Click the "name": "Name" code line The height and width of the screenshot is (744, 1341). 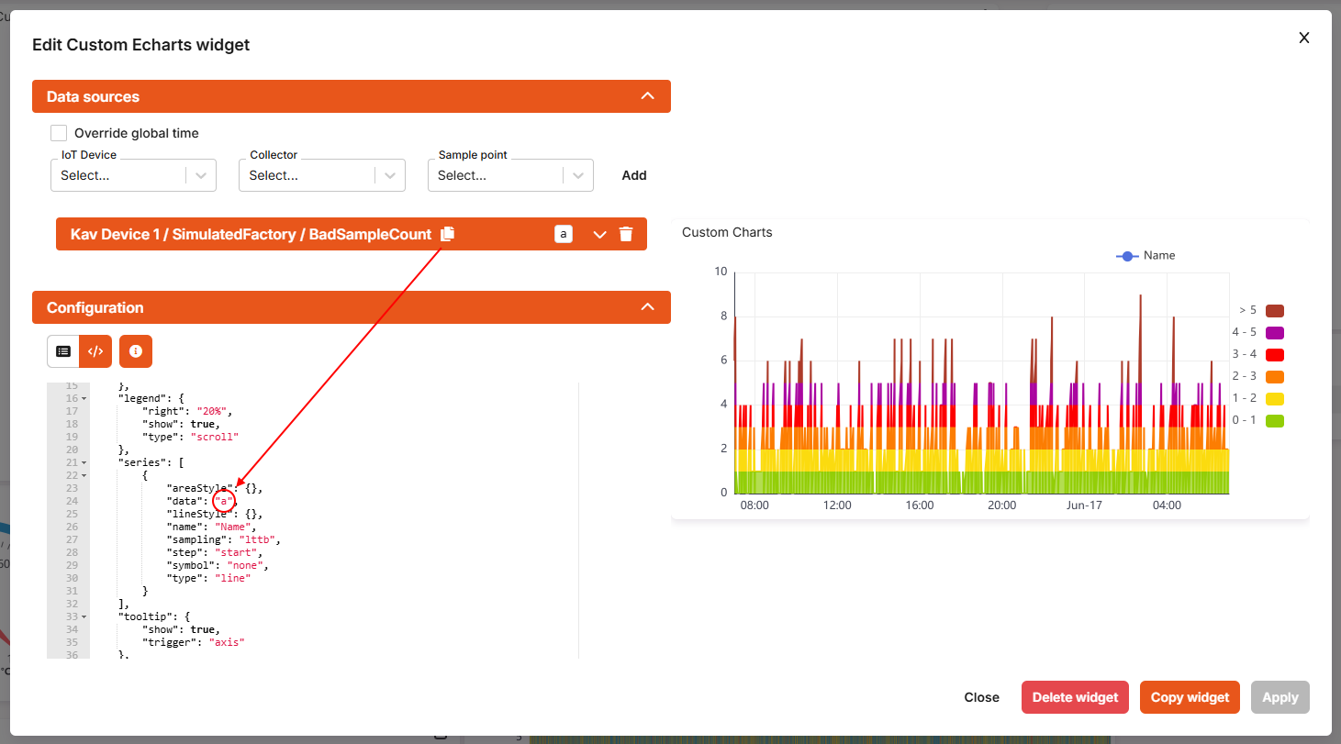click(212, 527)
